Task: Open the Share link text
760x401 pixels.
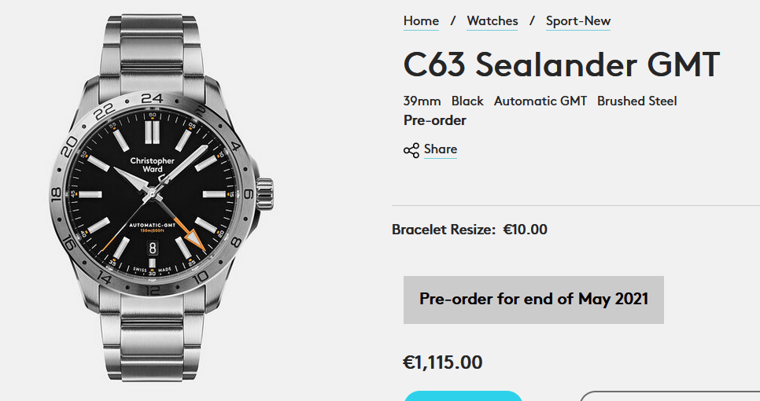Action: [x=440, y=149]
